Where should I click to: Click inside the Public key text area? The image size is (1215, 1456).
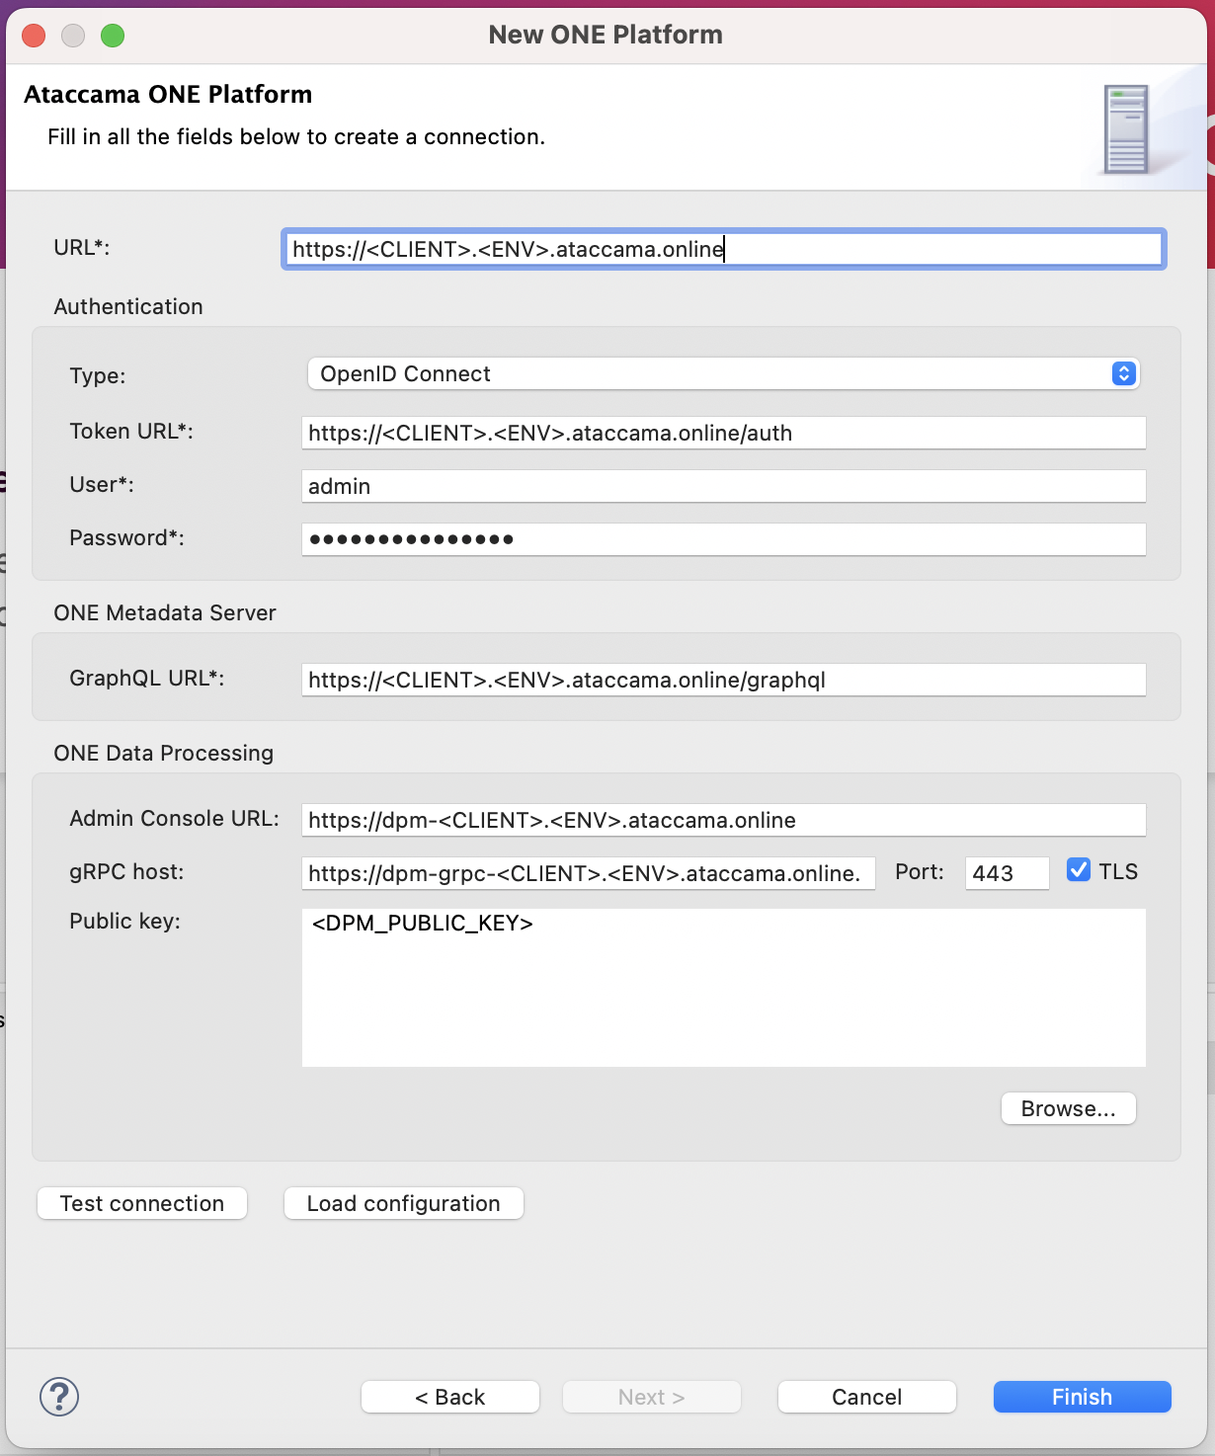coord(723,988)
